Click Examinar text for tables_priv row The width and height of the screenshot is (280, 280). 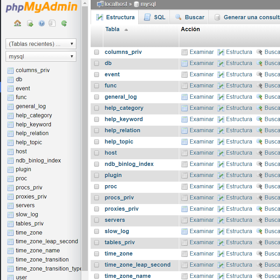click(x=202, y=243)
